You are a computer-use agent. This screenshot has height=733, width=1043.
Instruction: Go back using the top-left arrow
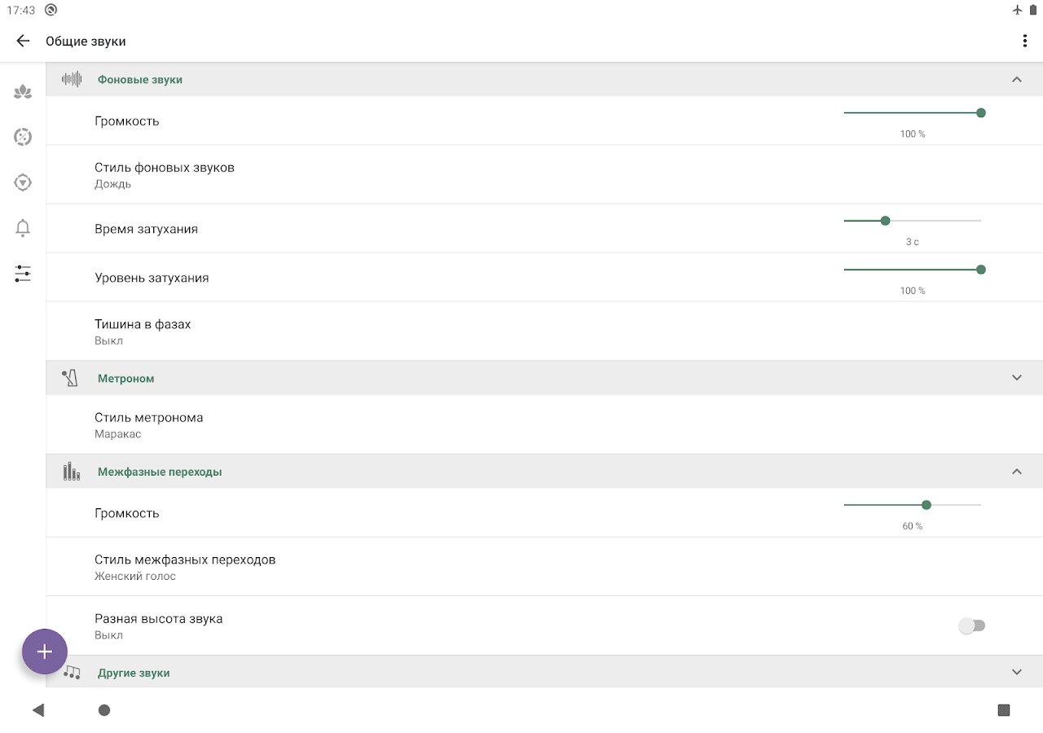coord(23,41)
